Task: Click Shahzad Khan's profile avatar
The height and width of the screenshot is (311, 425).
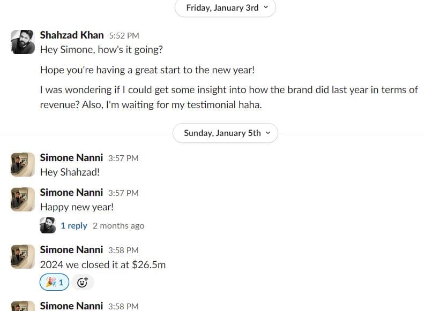Action: 23,42
